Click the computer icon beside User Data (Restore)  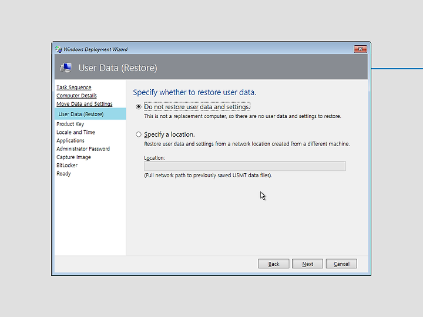click(66, 68)
